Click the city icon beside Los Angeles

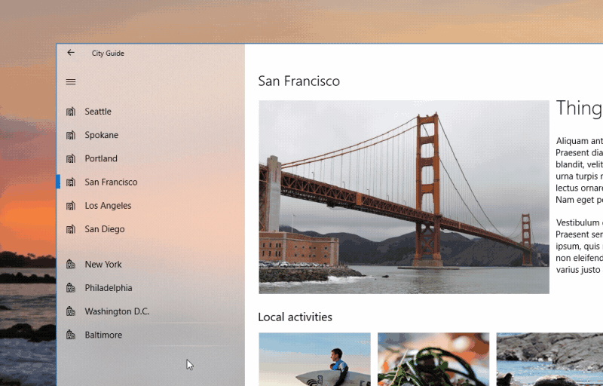71,205
